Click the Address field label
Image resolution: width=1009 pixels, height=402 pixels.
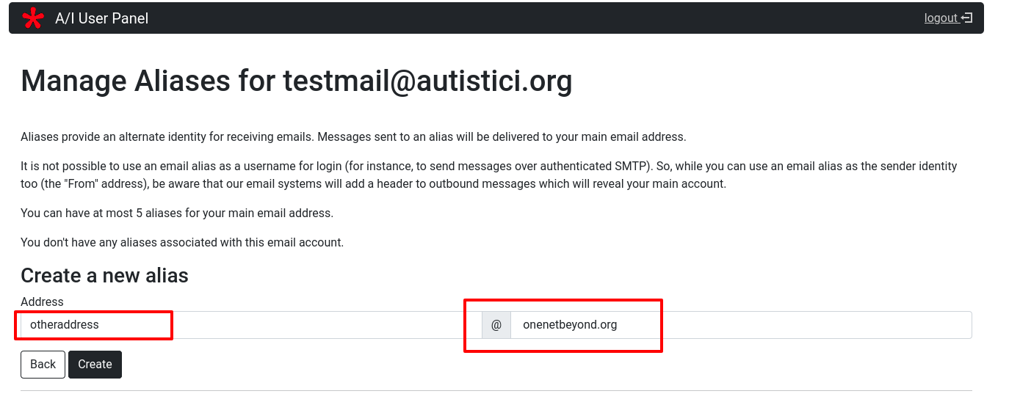coord(42,301)
